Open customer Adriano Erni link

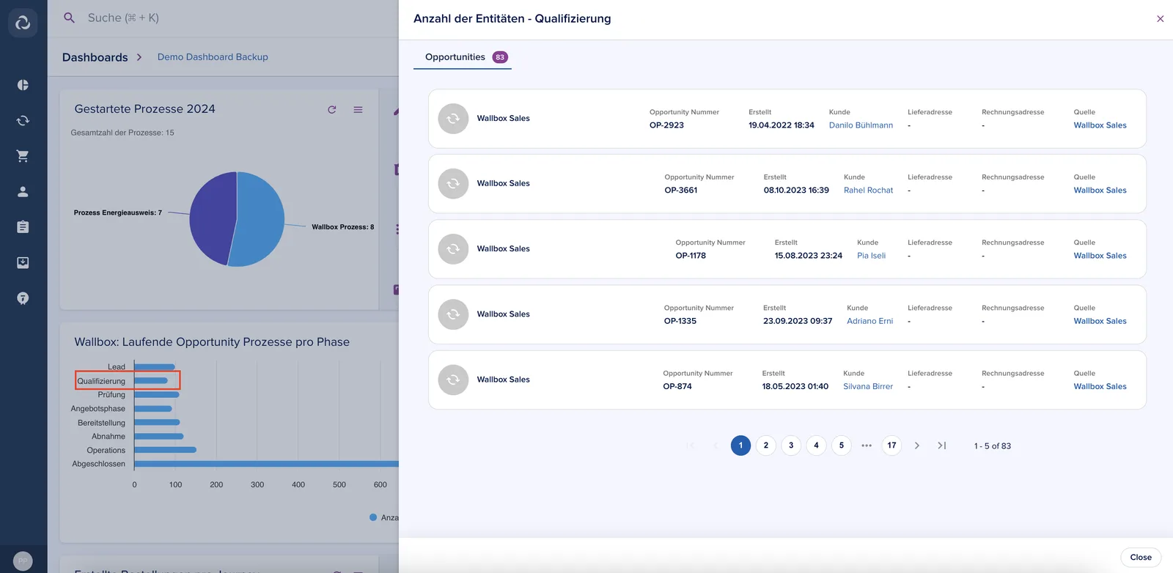point(870,321)
